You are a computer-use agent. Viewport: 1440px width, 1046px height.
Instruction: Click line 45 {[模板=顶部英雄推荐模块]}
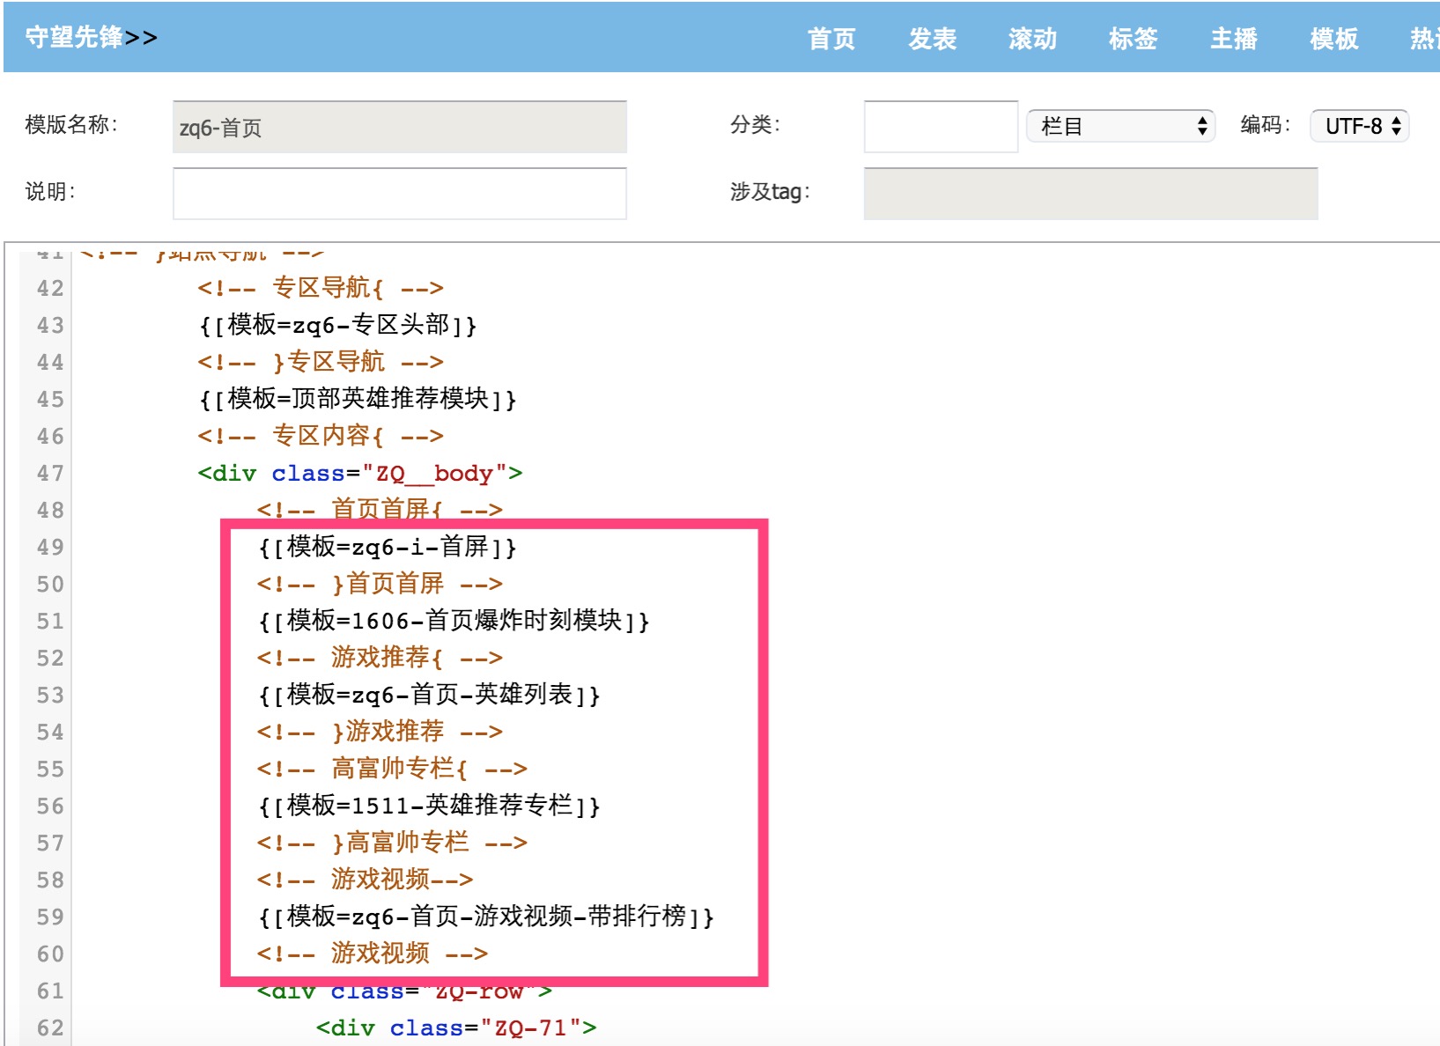[x=358, y=400]
